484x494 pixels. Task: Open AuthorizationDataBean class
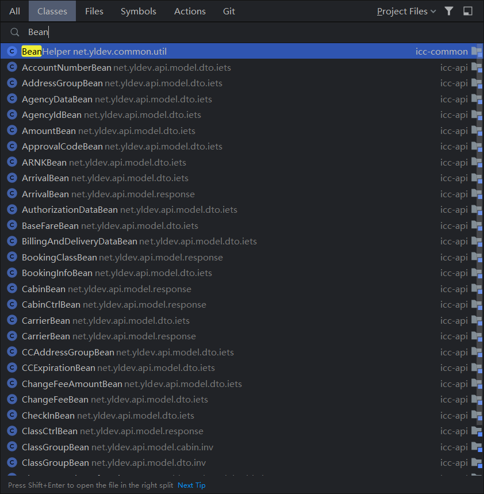click(242, 210)
